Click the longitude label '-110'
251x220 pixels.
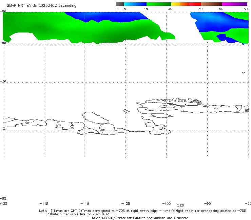(85, 204)
